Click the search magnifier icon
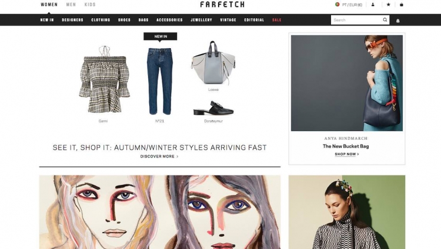Viewport: 441px width, 249px height. [385, 19]
